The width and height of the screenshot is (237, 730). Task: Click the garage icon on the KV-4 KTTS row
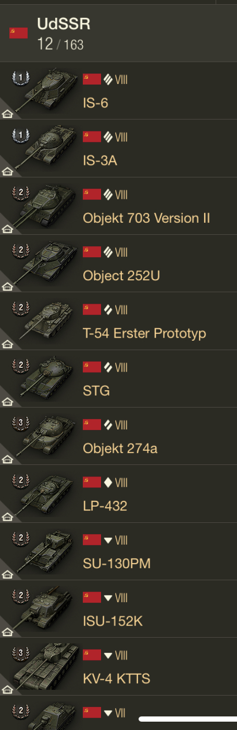(8, 689)
